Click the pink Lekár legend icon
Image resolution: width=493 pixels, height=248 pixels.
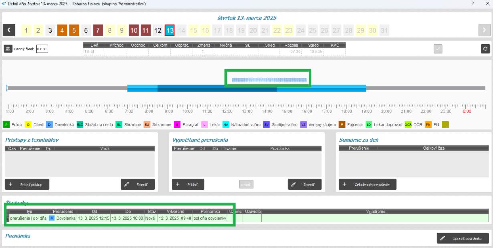click(204, 125)
